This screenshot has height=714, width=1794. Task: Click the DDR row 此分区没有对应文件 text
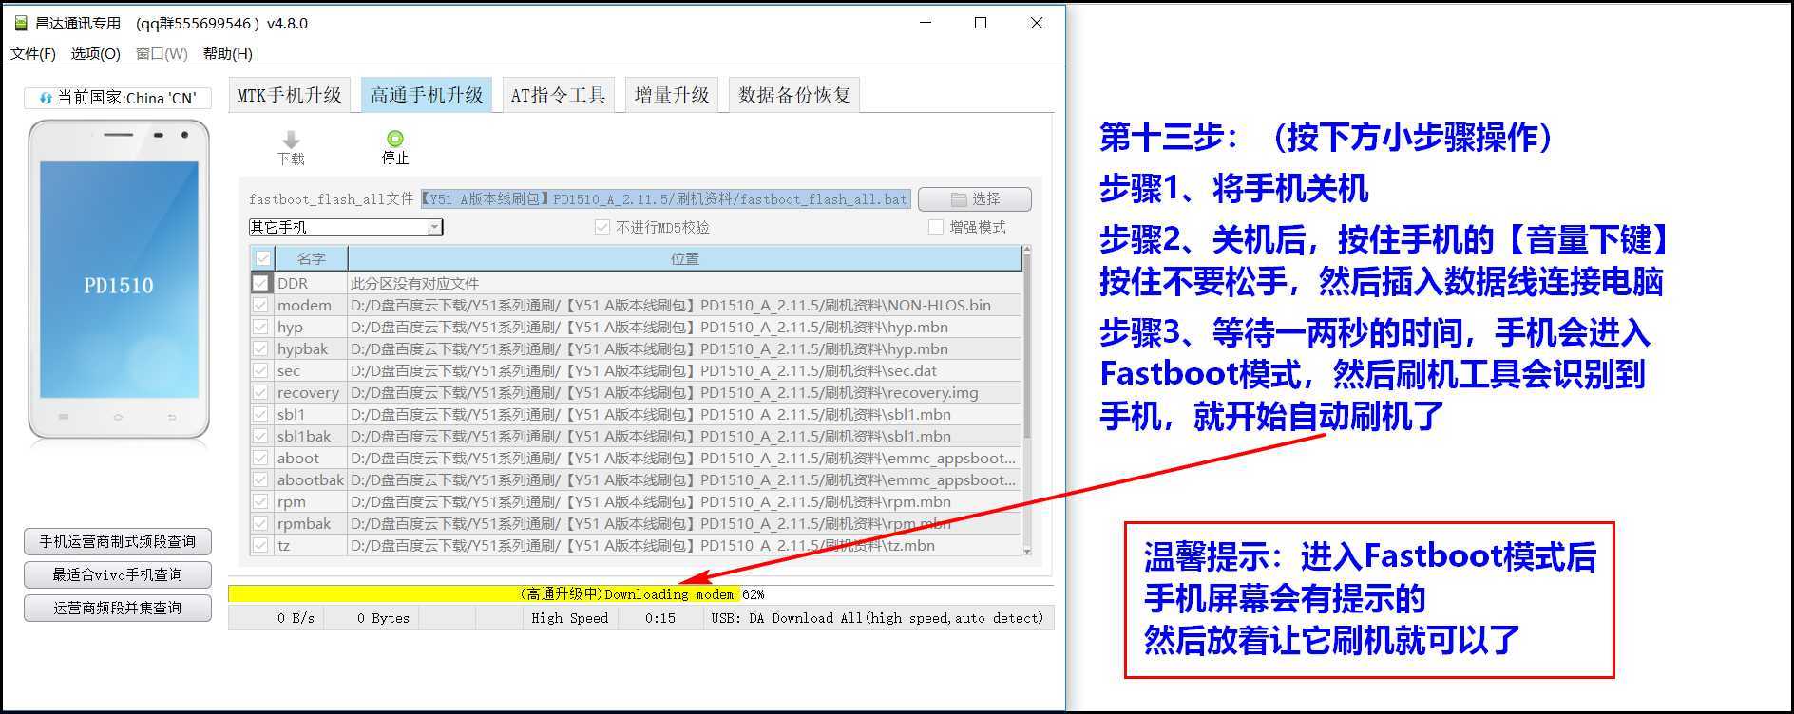pyautogui.click(x=415, y=283)
